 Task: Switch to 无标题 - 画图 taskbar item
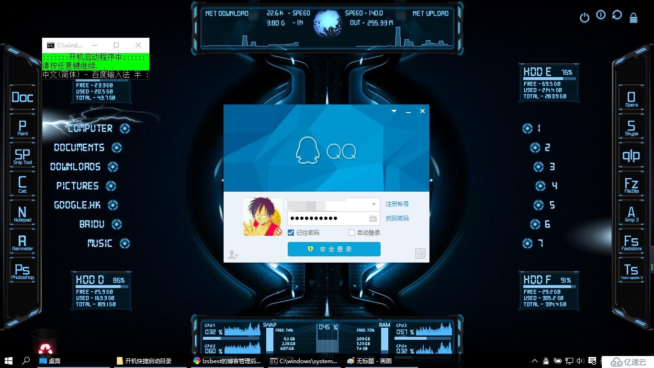[x=382, y=361]
